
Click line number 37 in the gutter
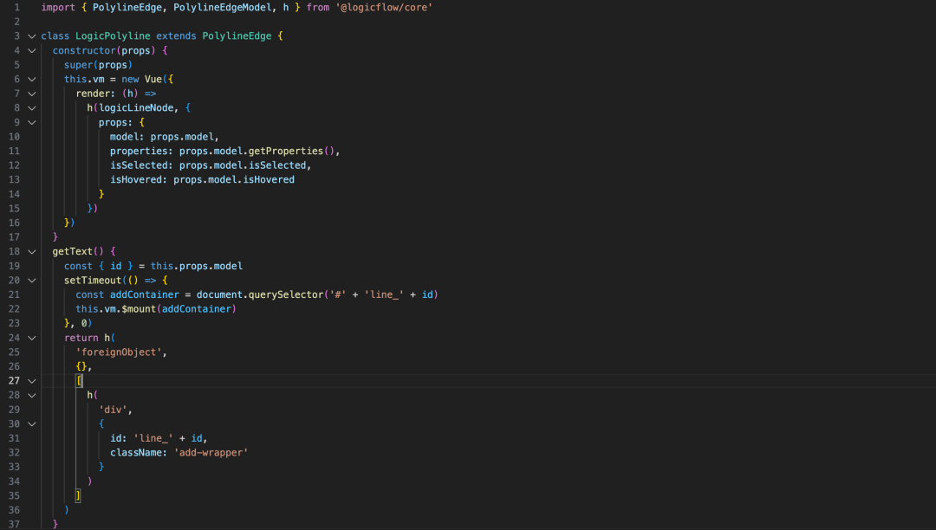point(14,524)
